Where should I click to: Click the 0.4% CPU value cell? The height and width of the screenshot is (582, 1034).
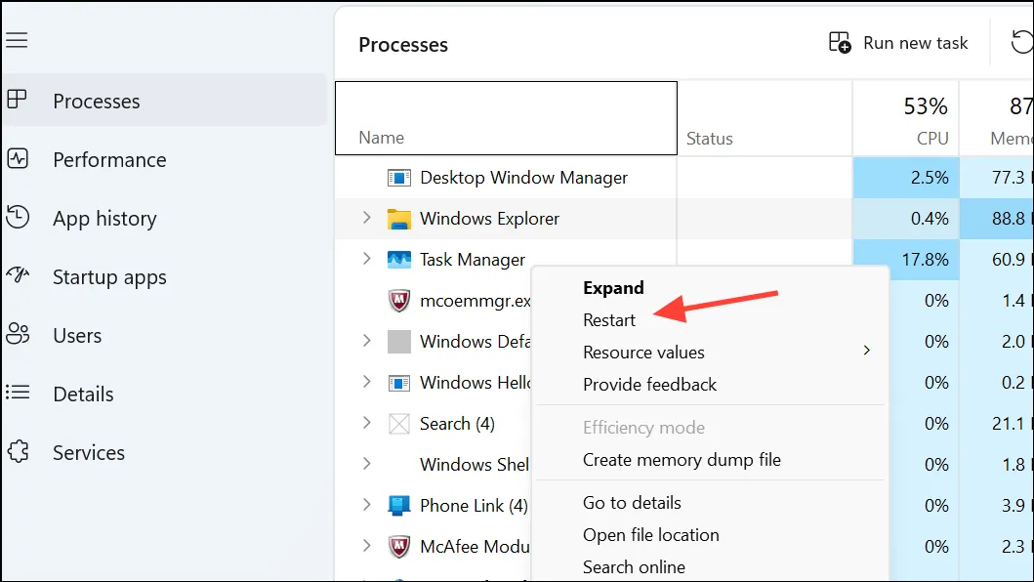click(906, 219)
